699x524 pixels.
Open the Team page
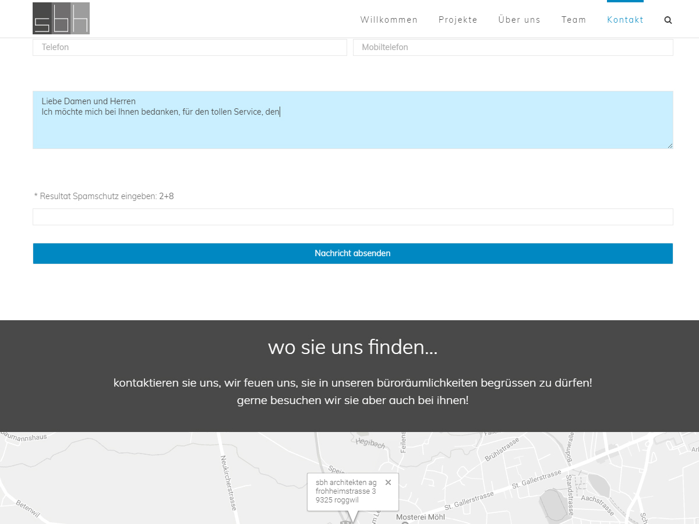pos(574,20)
